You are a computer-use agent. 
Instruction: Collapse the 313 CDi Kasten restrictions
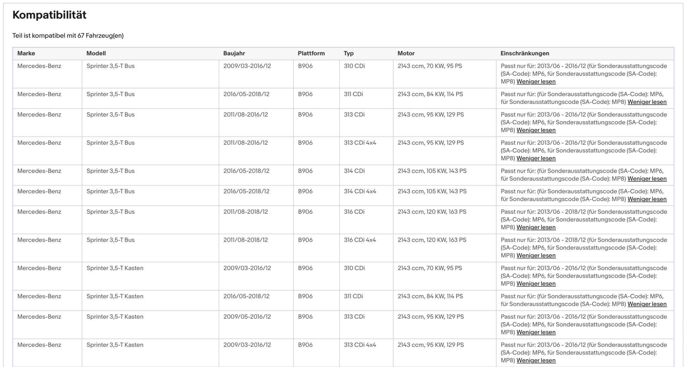(x=536, y=332)
